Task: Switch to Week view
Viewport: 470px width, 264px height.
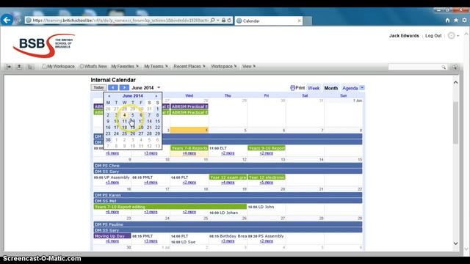Action: [314, 88]
